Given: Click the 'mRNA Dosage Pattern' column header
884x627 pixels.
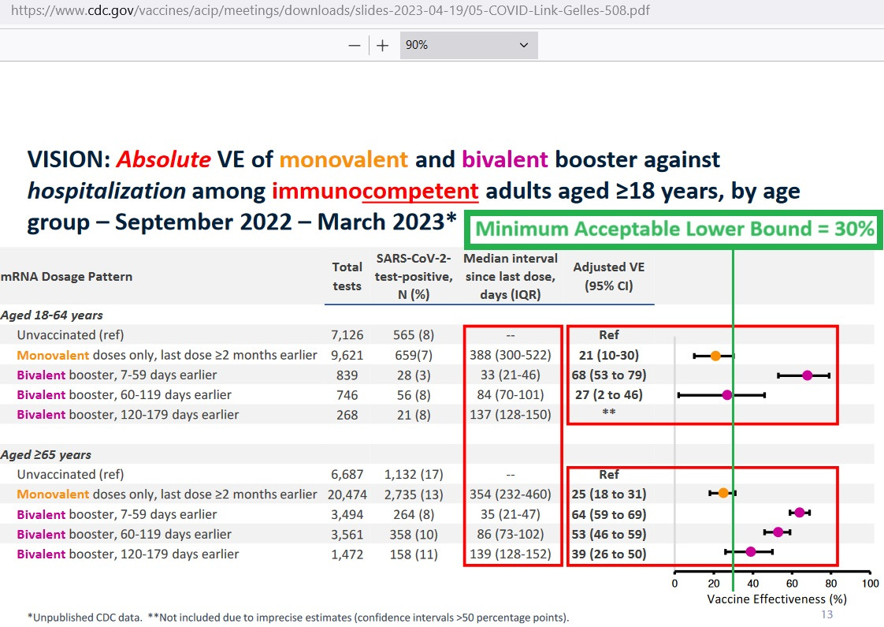Looking at the screenshot, I should (66, 277).
